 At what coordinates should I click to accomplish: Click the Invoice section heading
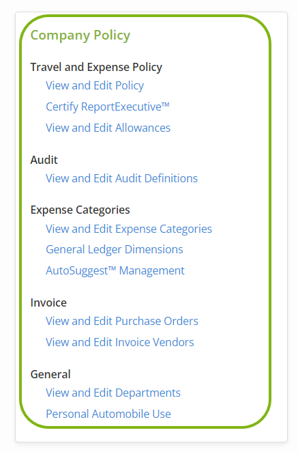click(x=48, y=302)
